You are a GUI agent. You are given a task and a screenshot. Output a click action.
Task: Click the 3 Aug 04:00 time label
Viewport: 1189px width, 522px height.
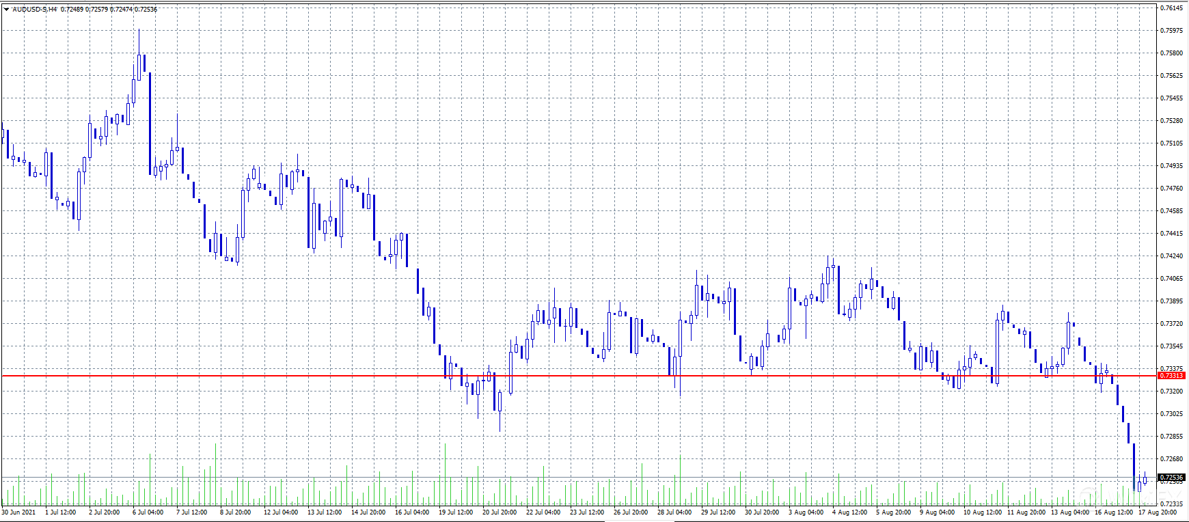point(806,512)
